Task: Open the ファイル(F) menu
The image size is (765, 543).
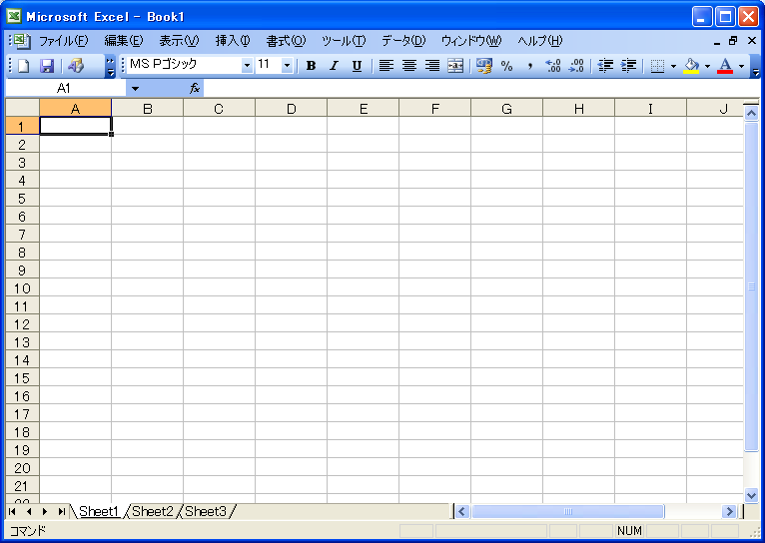Action: (64, 41)
